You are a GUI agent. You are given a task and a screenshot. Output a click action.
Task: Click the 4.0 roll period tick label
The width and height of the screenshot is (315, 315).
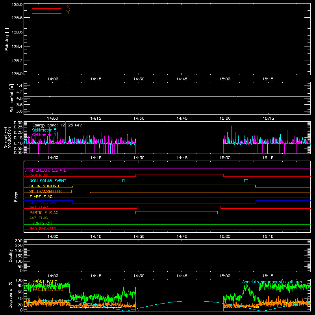[19, 98]
